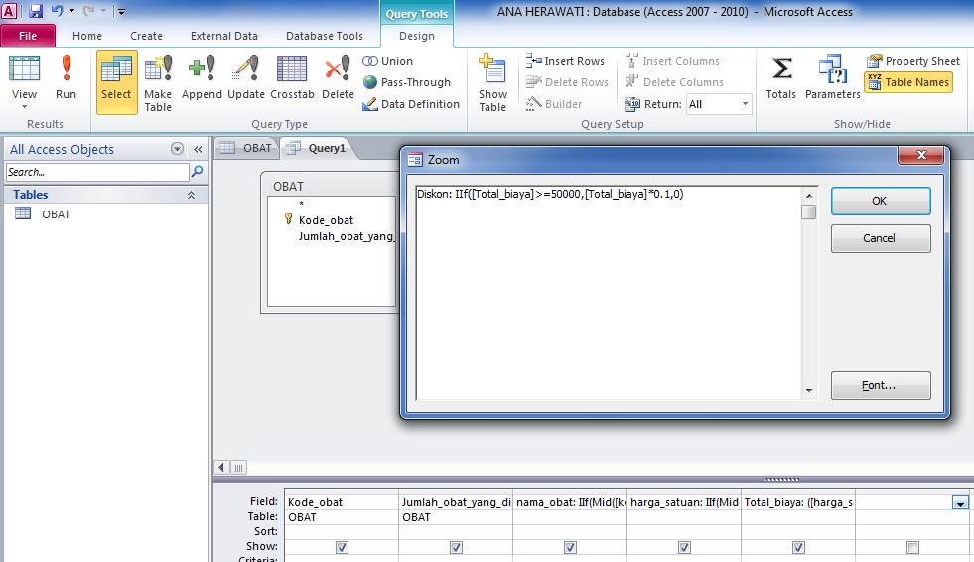
Task: Toggle Table Names row visibility
Action: click(908, 82)
